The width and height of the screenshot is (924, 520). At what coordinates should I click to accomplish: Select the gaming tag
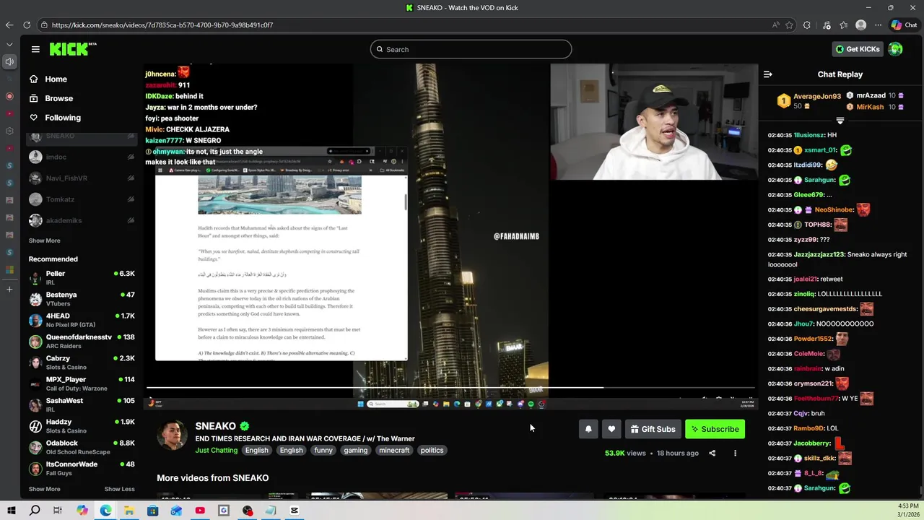(355, 450)
